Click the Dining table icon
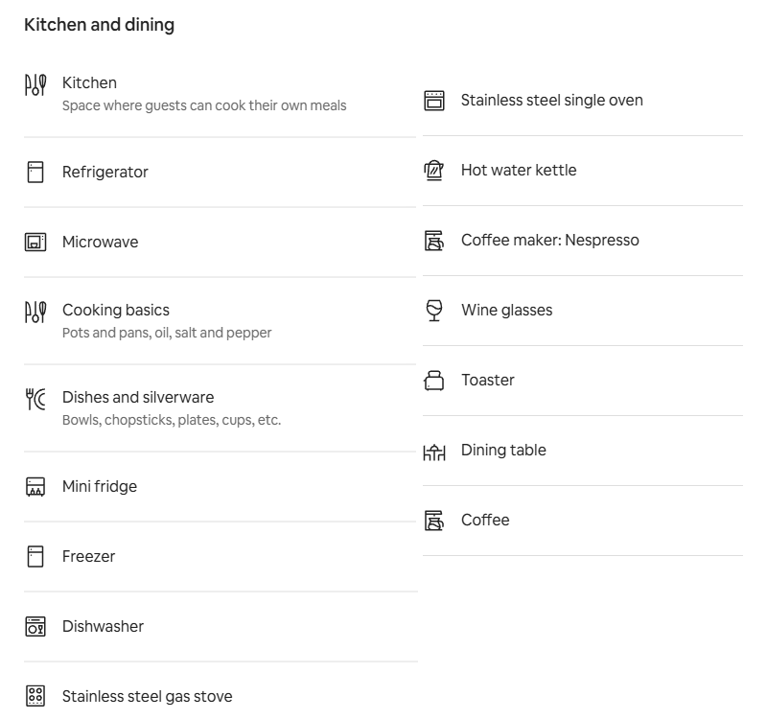This screenshot has height=719, width=767. click(434, 452)
